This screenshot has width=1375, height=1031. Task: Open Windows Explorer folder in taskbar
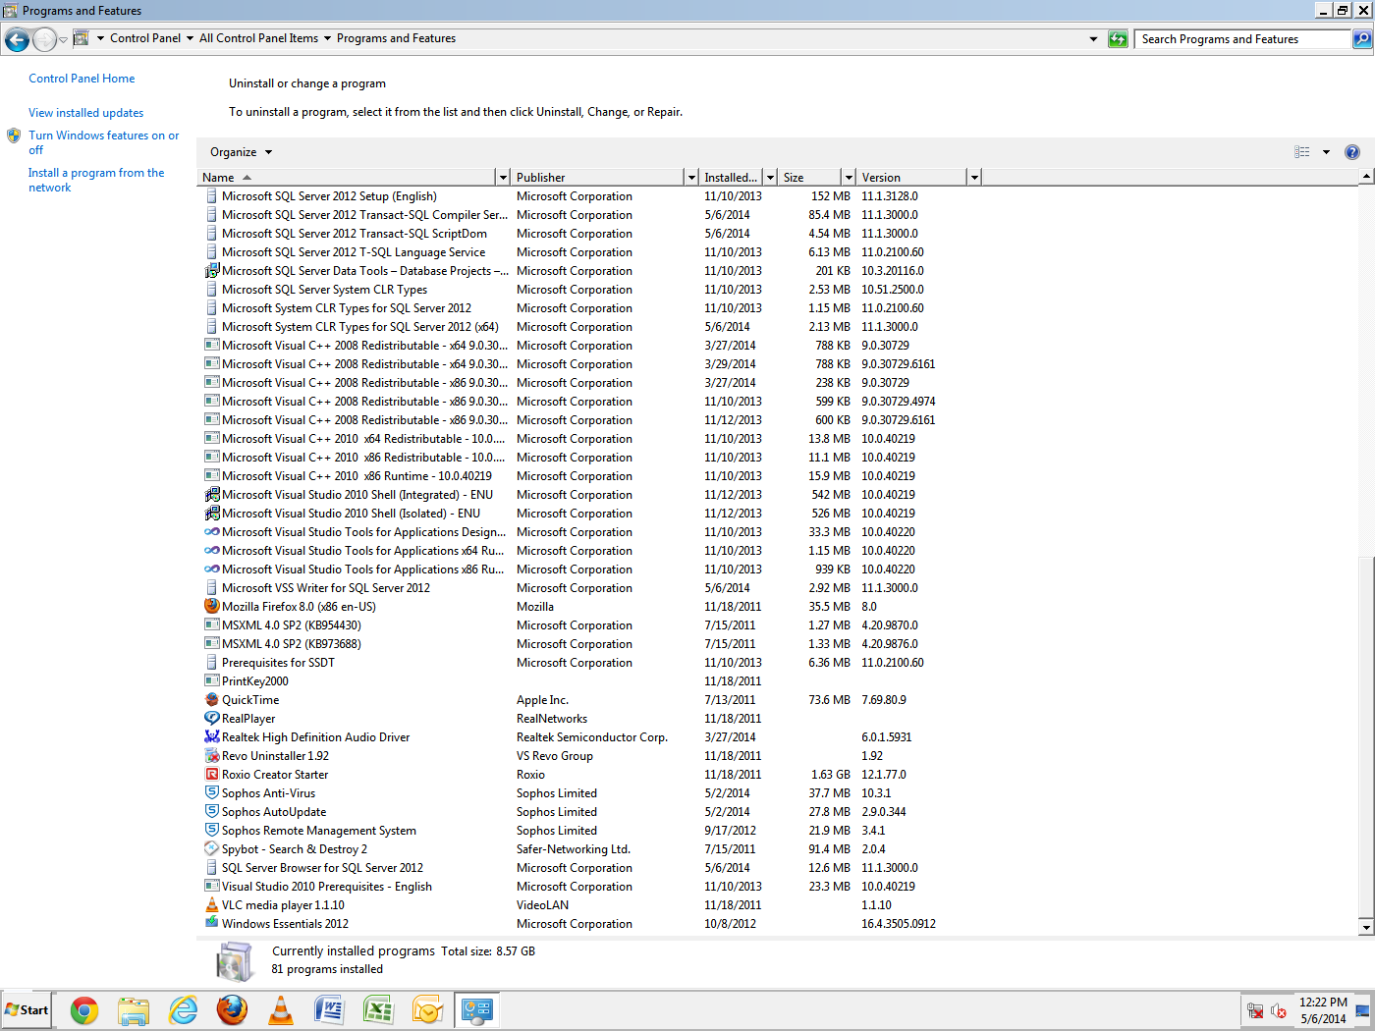(134, 1010)
